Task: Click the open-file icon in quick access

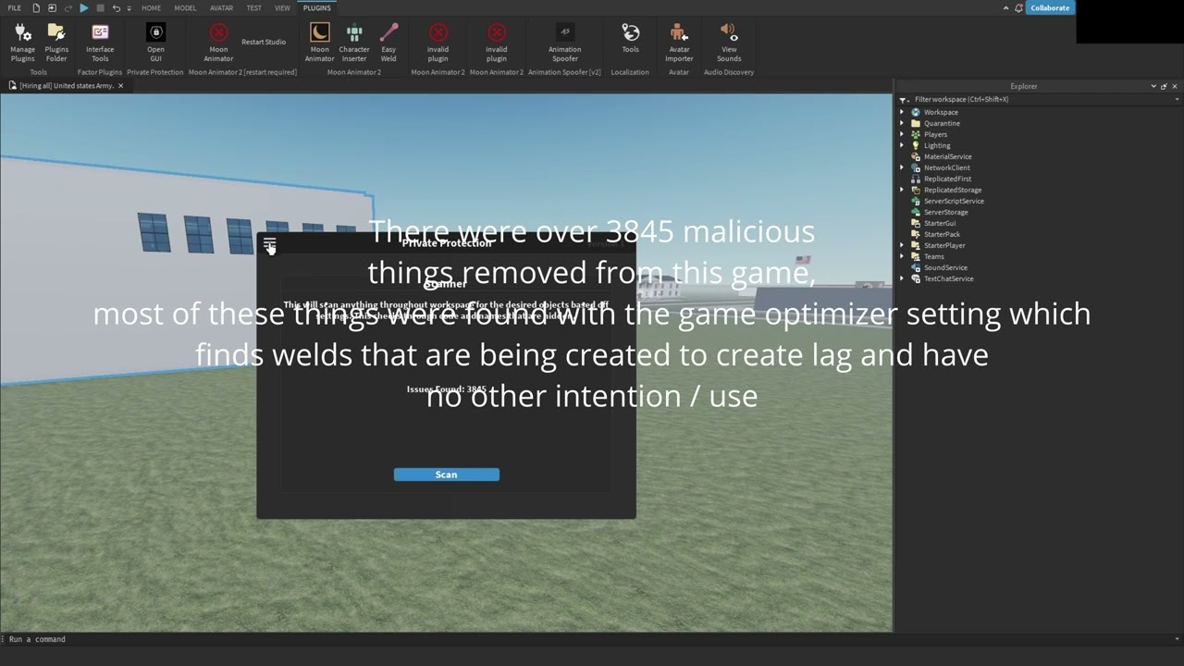Action: 52,7
